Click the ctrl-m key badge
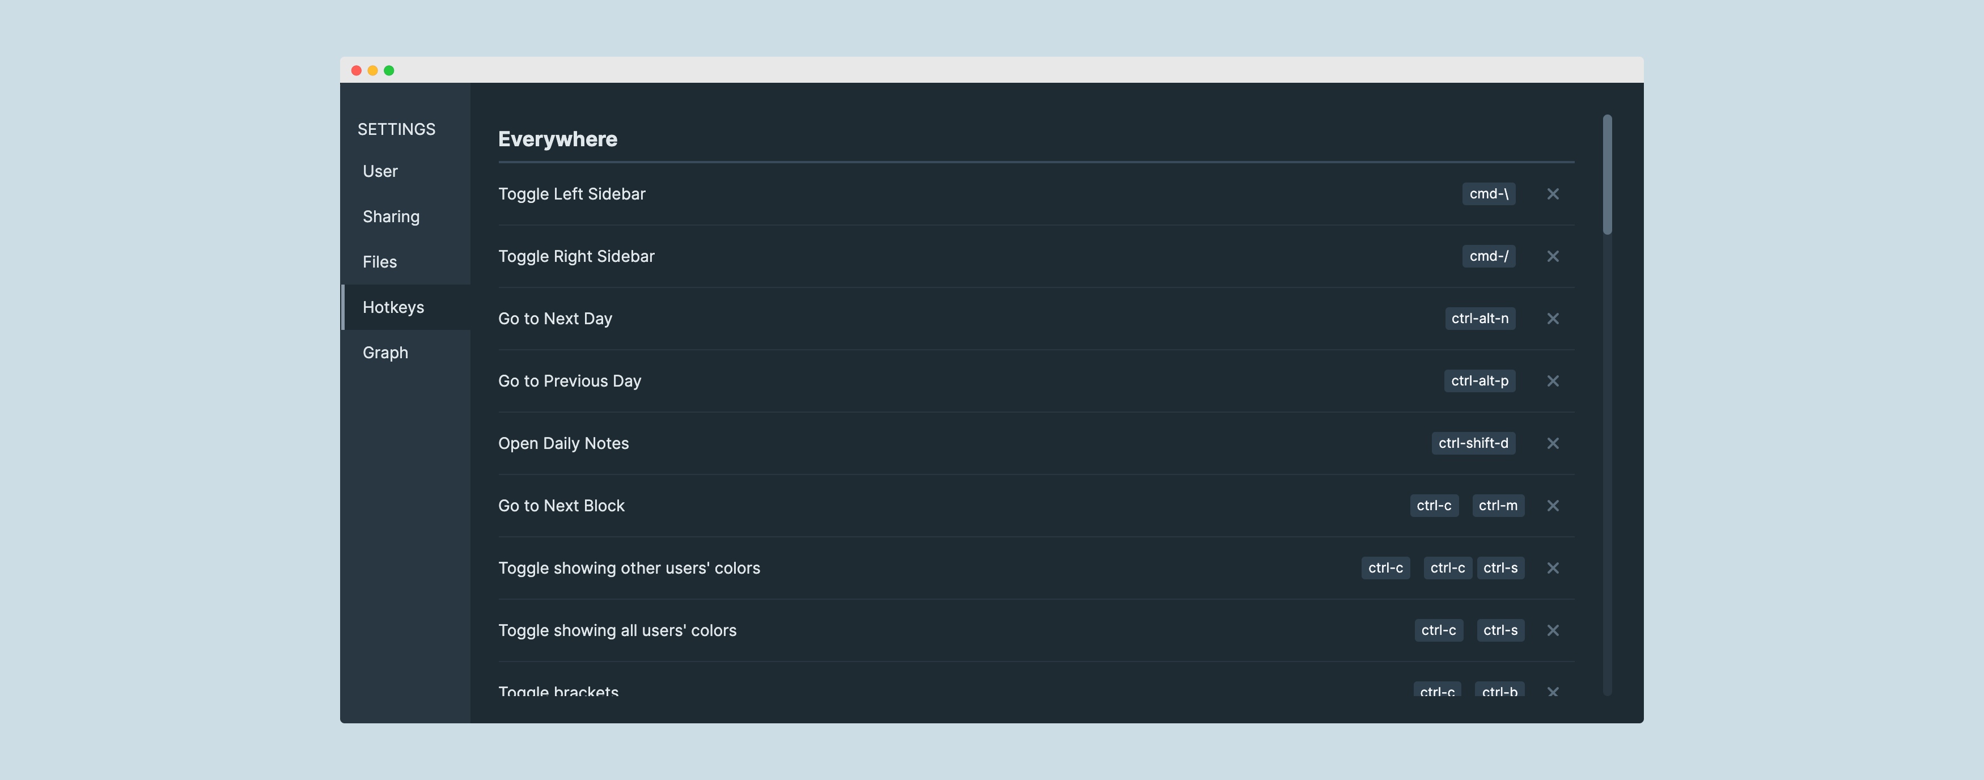 (1497, 506)
